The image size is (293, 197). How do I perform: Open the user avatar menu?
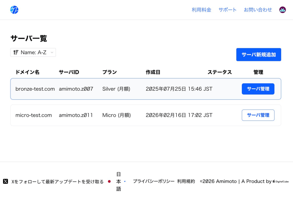[283, 10]
